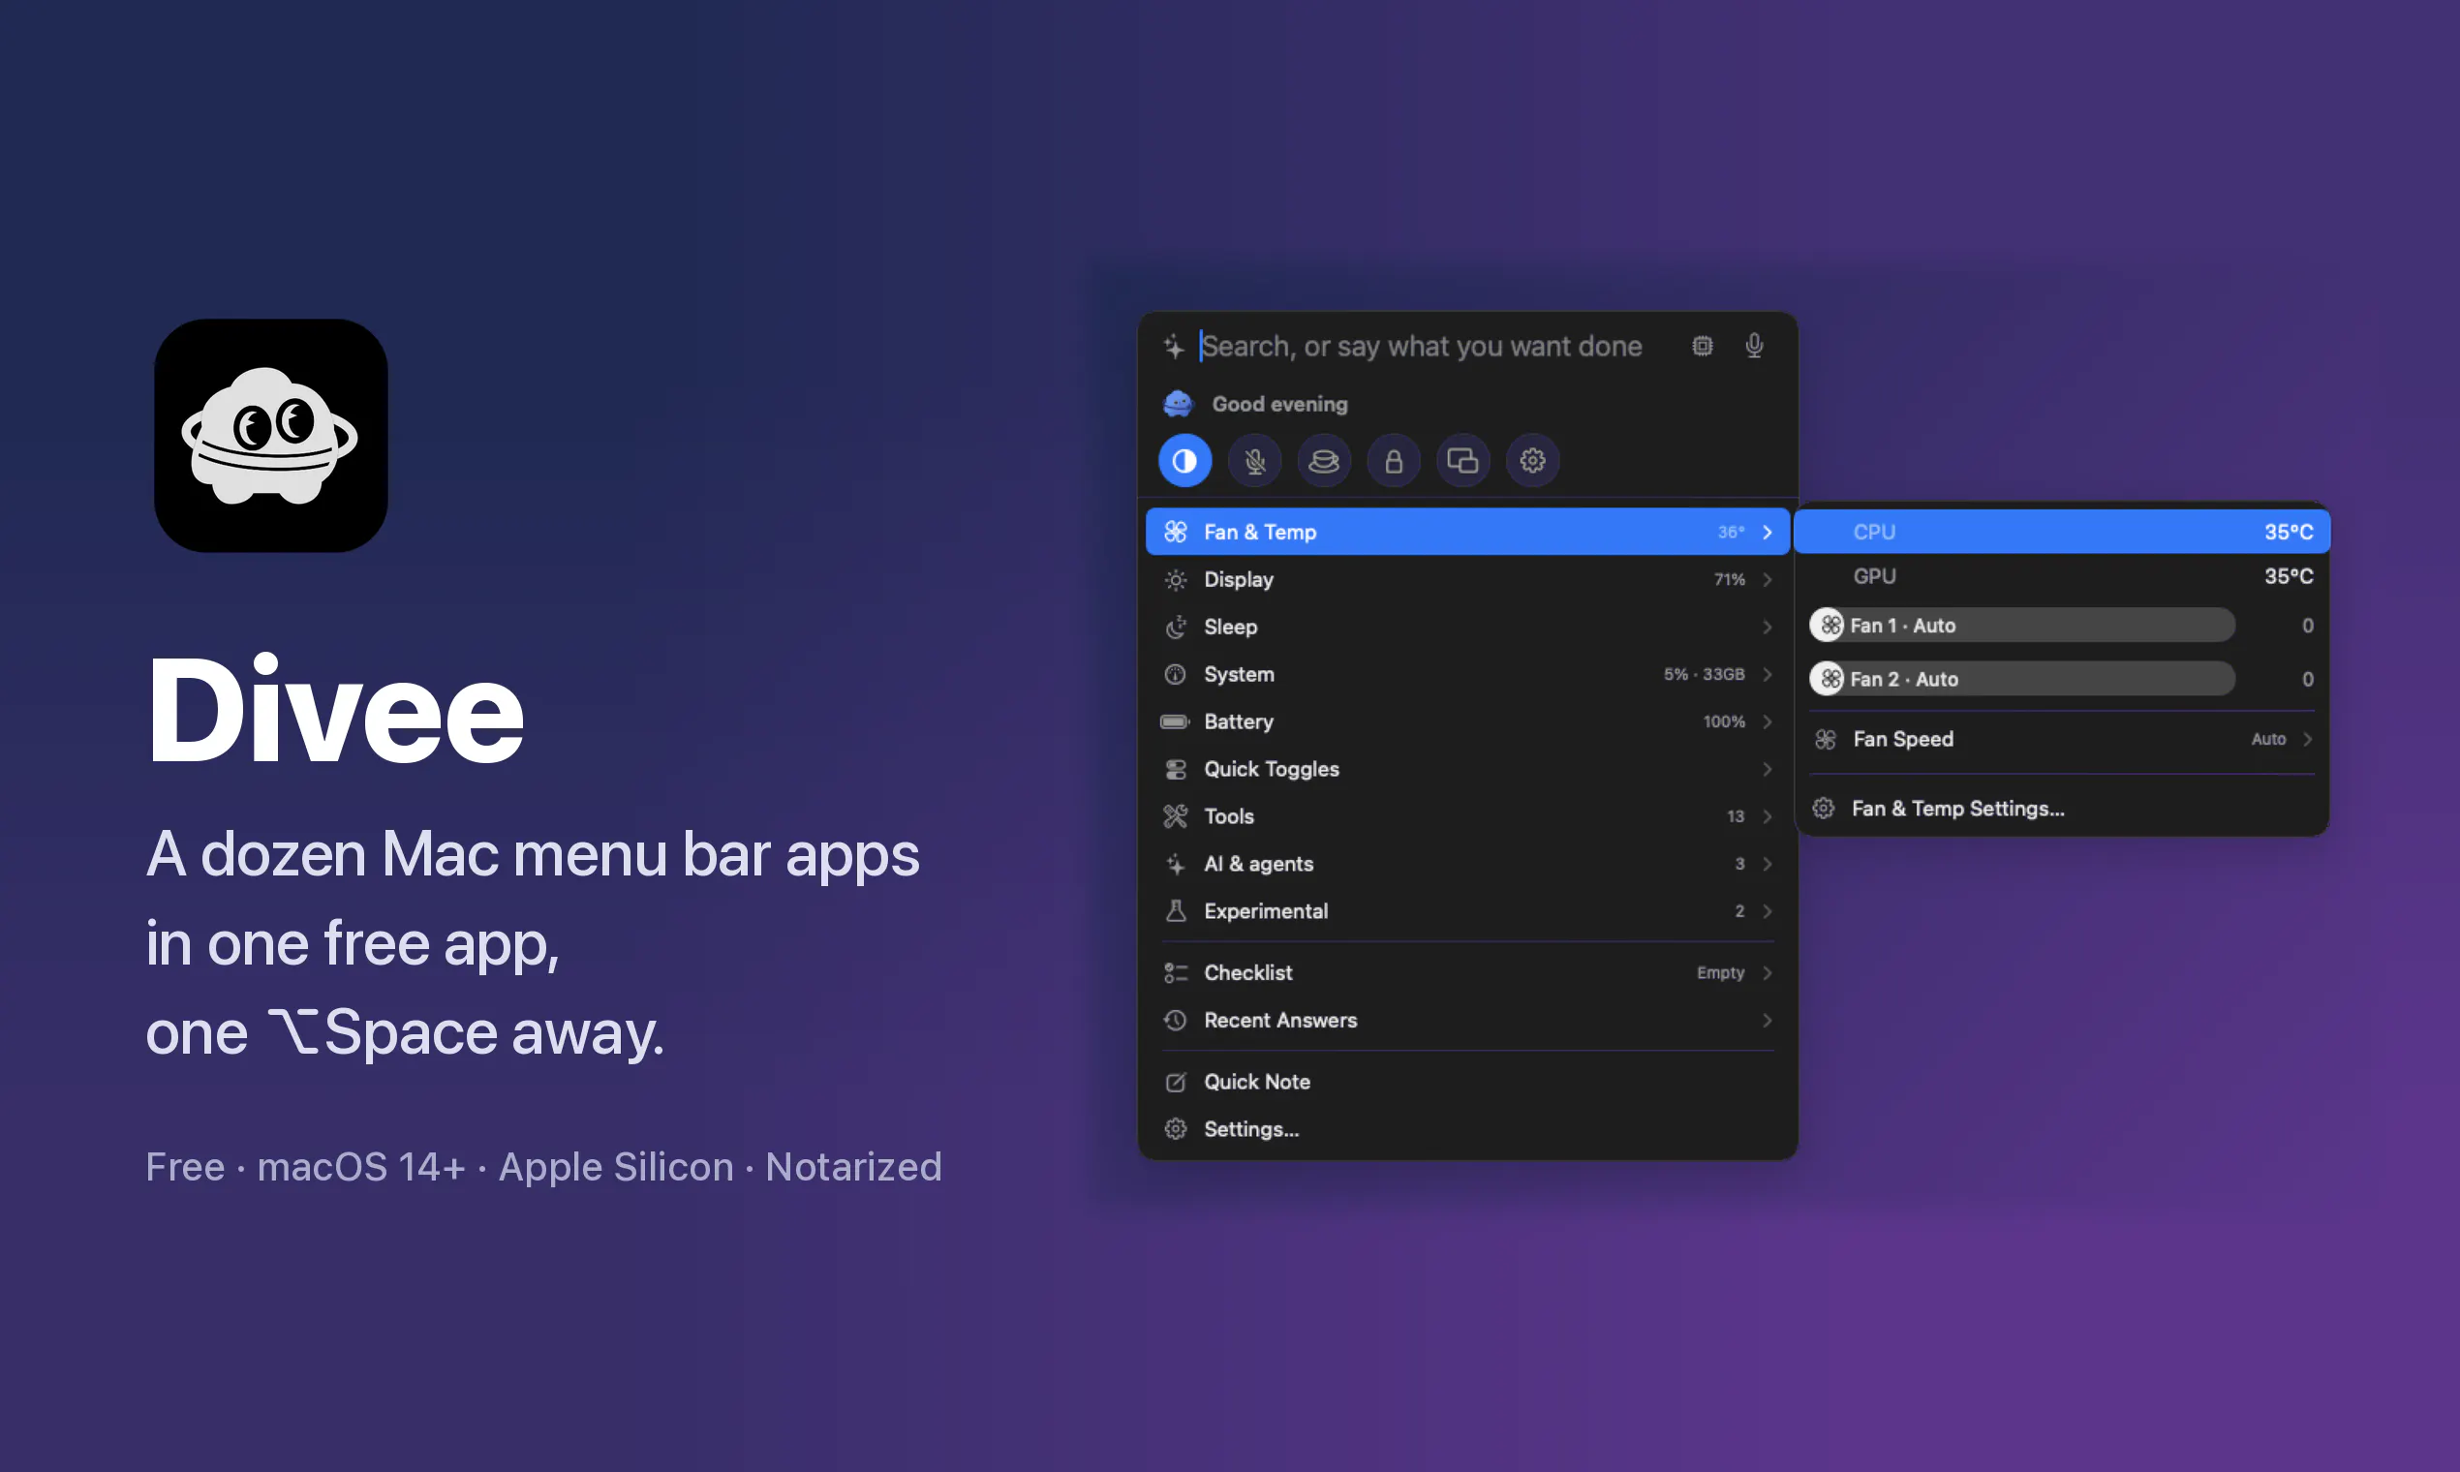Click the gauge icon on System row
Viewport: 2460px width, 1472px height.
coord(1176,674)
